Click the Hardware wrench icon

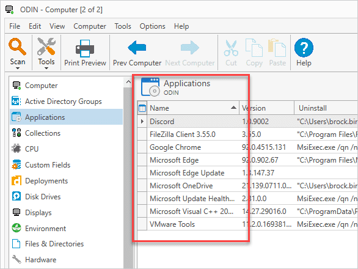point(16,259)
